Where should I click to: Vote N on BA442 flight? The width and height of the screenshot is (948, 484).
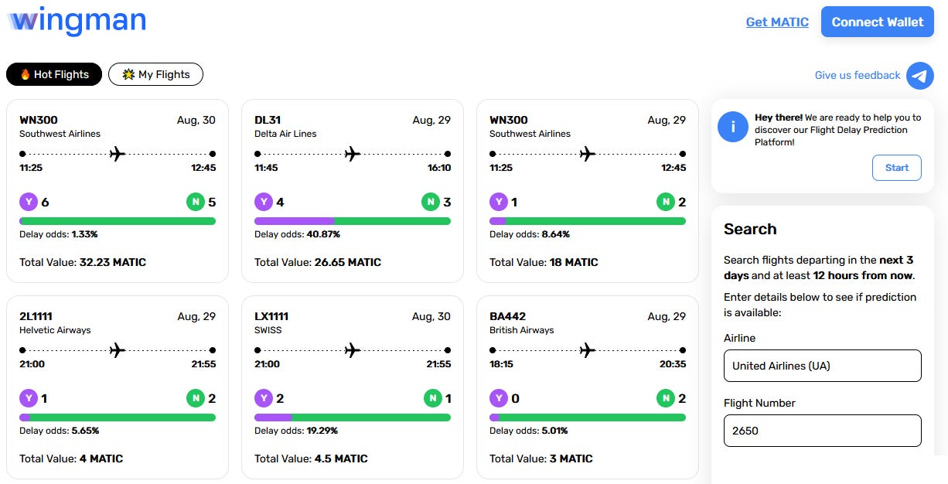pyautogui.click(x=666, y=399)
